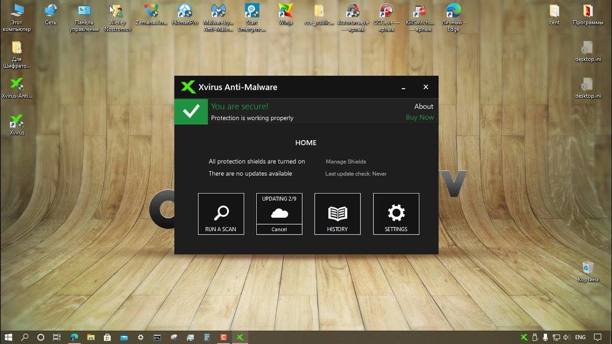This screenshot has width=612, height=344.
Task: Select the Xvirus-Anti... installer desktop icon
Action: coord(17,88)
